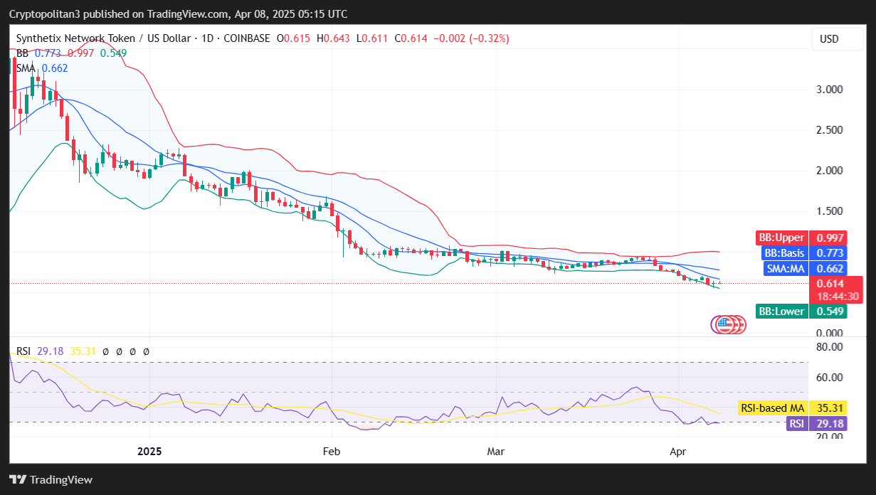Click the 0.662 SMA legend value
The height and width of the screenshot is (495, 876).
(x=56, y=68)
